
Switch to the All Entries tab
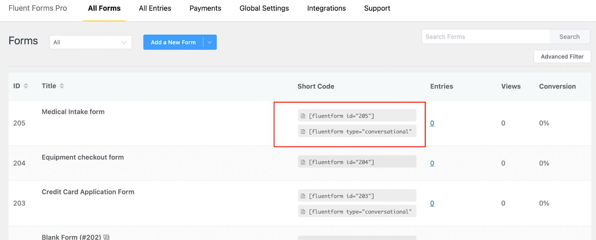155,8
